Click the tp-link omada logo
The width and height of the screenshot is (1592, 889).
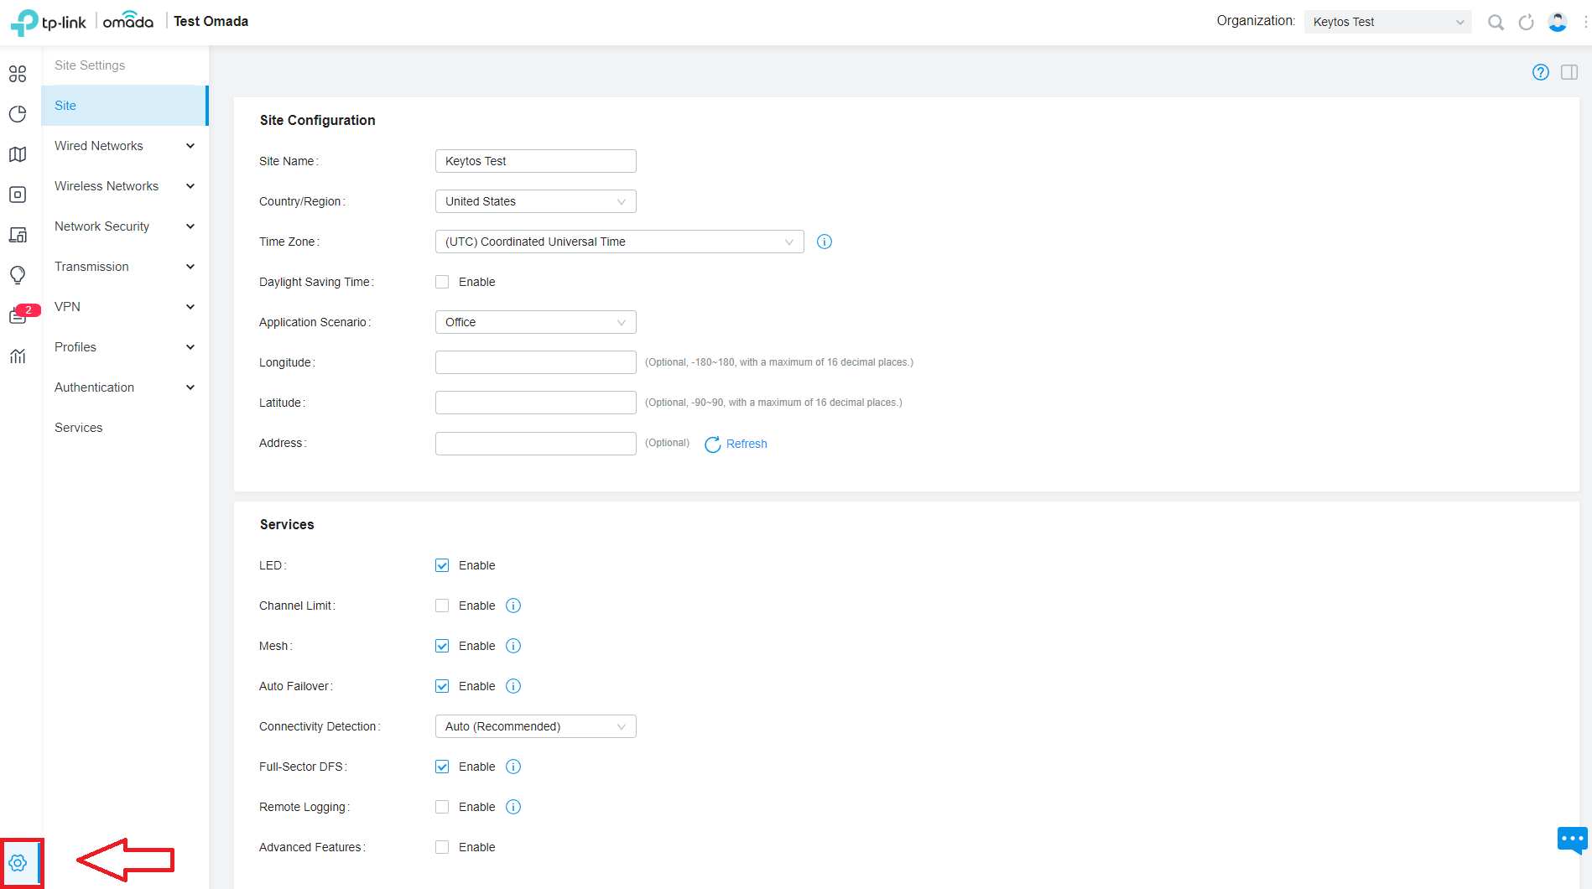[81, 22]
